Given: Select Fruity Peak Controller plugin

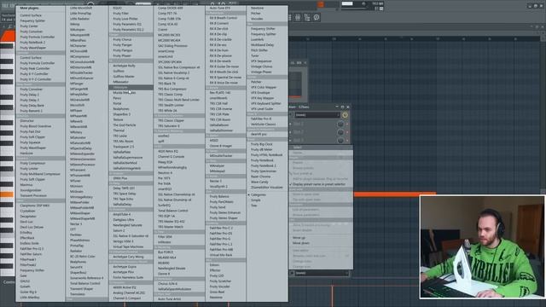Looking at the screenshot, I should [x=35, y=68].
